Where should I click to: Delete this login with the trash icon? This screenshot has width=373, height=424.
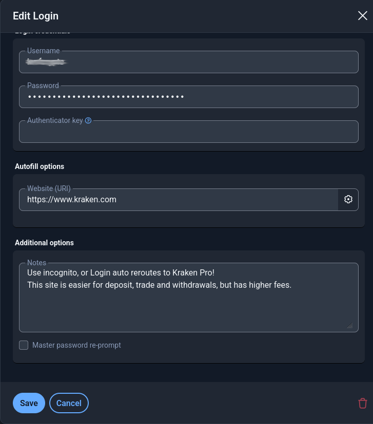click(x=362, y=403)
